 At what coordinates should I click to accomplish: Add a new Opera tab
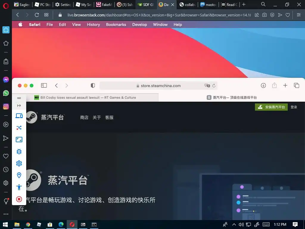pyautogui.click(x=244, y=4)
